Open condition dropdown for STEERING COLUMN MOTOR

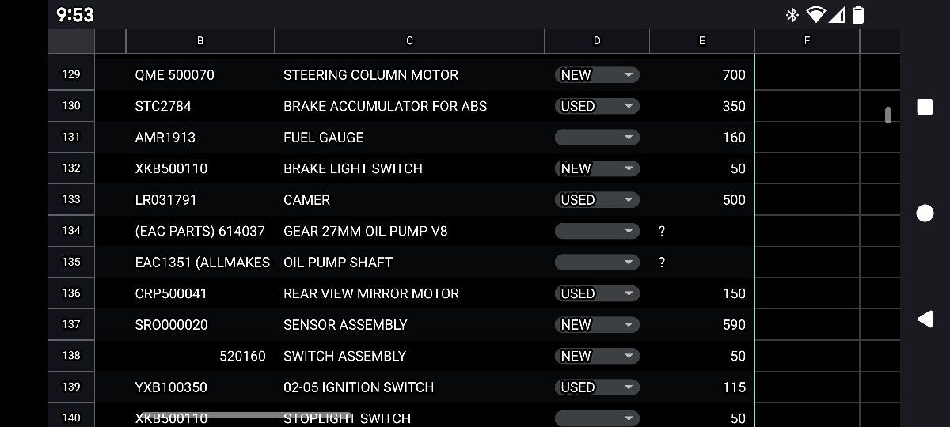point(597,75)
